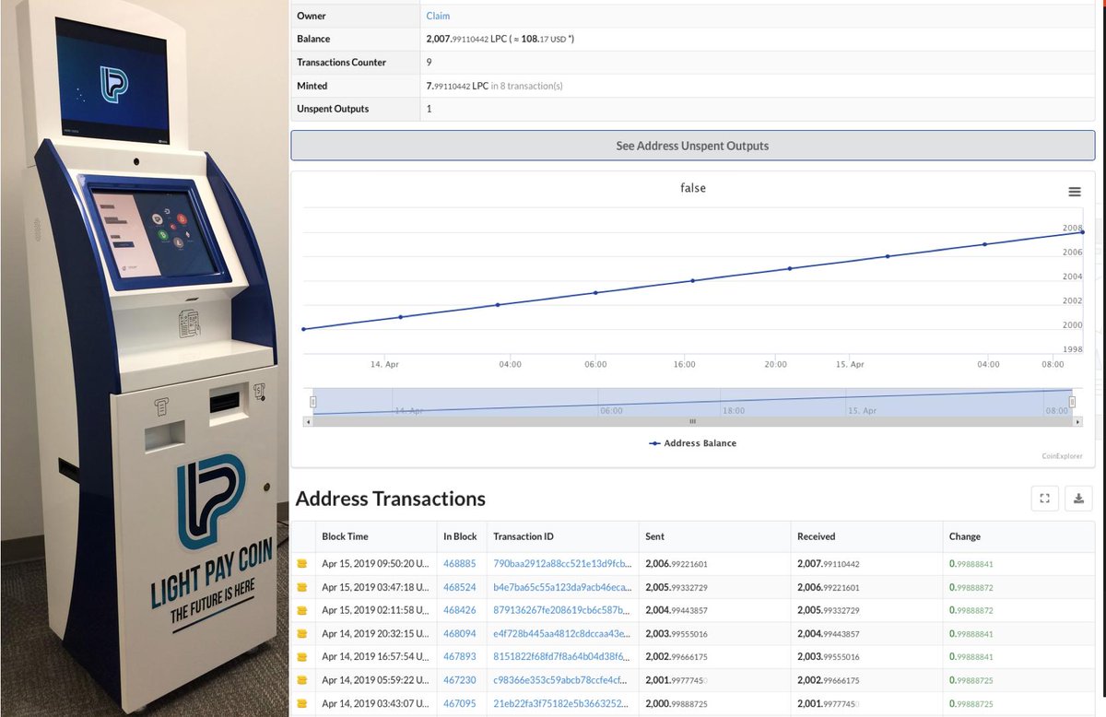Click the Minted value 7.99110442 LPC
This screenshot has width=1106, height=717.
pyautogui.click(x=457, y=86)
